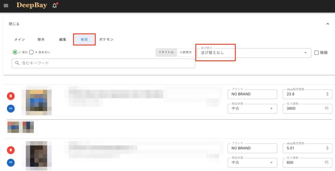Screen dimensions: 335x171
Task: Select the 説明文 toggle button
Action: (186, 52)
